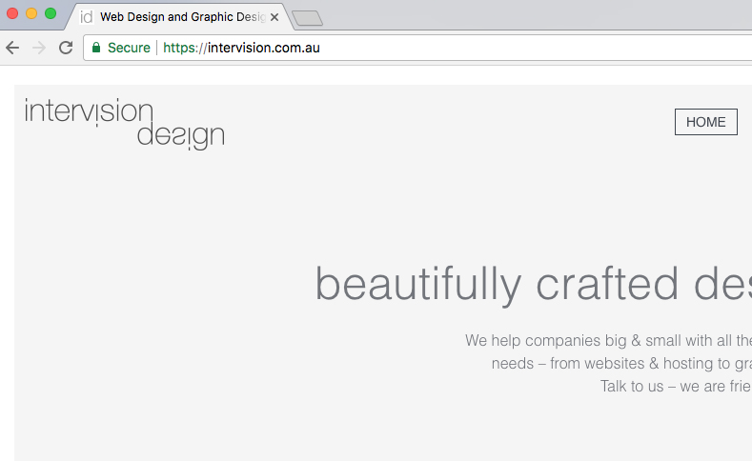Click the intervision.com.au address bar
This screenshot has width=752, height=461.
417,48
